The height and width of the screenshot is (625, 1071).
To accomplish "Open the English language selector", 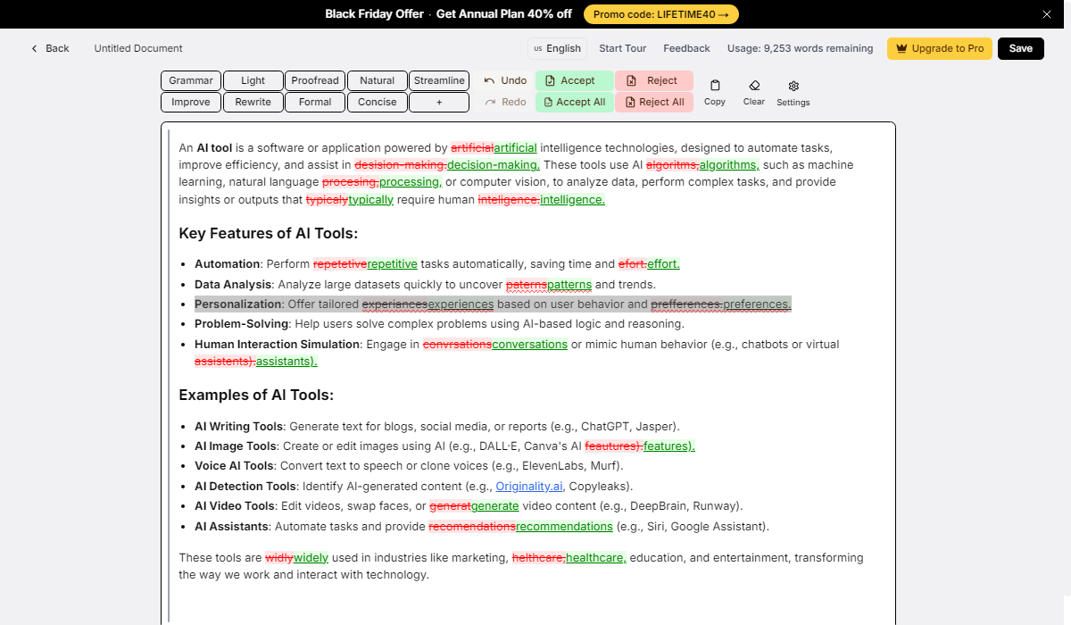I will 557,48.
